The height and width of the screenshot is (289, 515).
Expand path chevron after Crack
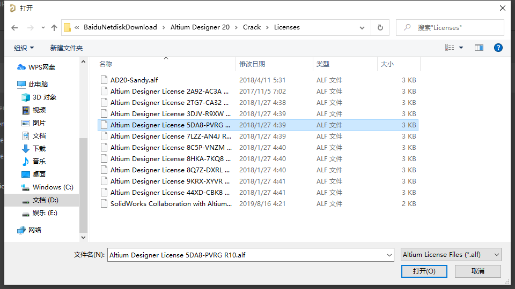(x=267, y=27)
